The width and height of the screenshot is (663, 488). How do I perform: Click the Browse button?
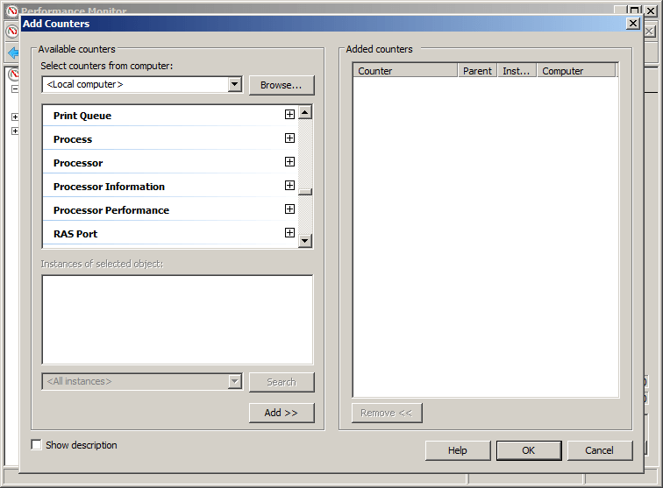point(282,85)
